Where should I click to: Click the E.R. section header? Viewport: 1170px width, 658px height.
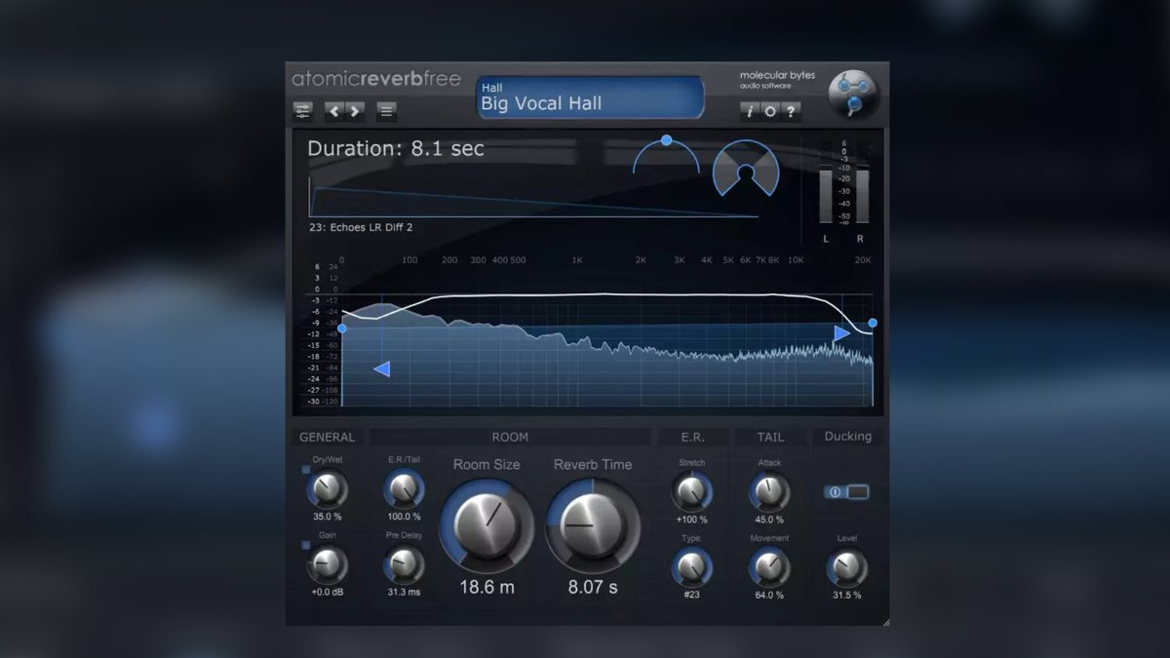pos(692,437)
